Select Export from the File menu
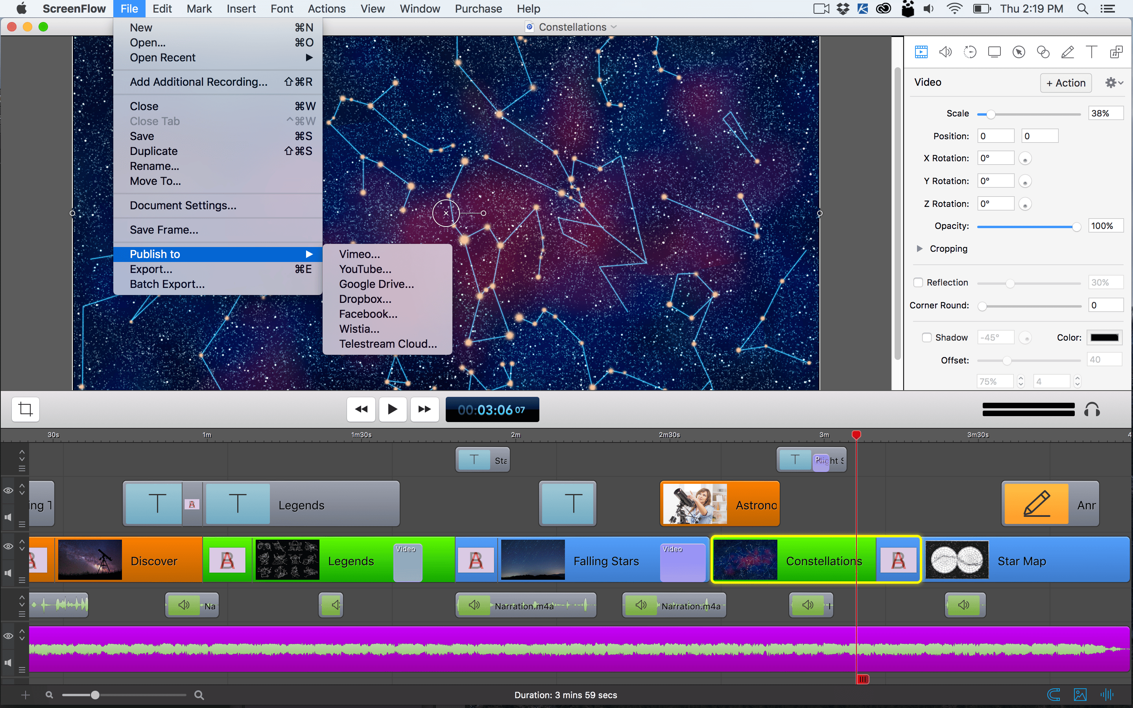Screen dimensions: 1133x708 [x=151, y=269]
